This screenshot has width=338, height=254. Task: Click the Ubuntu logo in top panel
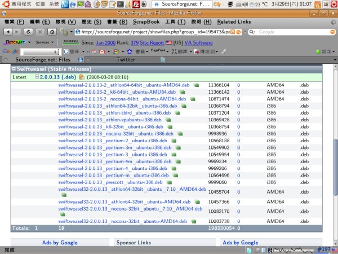[x=6, y=4]
